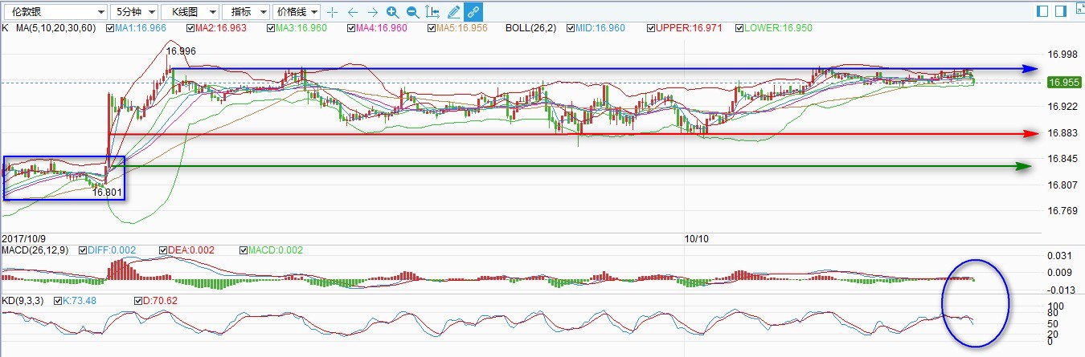
Task: Activate the crosshair cursor tool
Action: (332, 12)
